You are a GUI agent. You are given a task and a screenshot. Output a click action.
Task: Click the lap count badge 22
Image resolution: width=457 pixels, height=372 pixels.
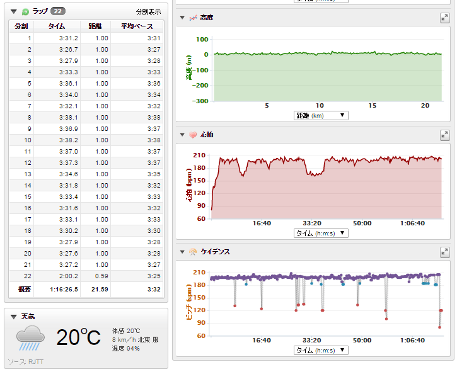pos(57,11)
